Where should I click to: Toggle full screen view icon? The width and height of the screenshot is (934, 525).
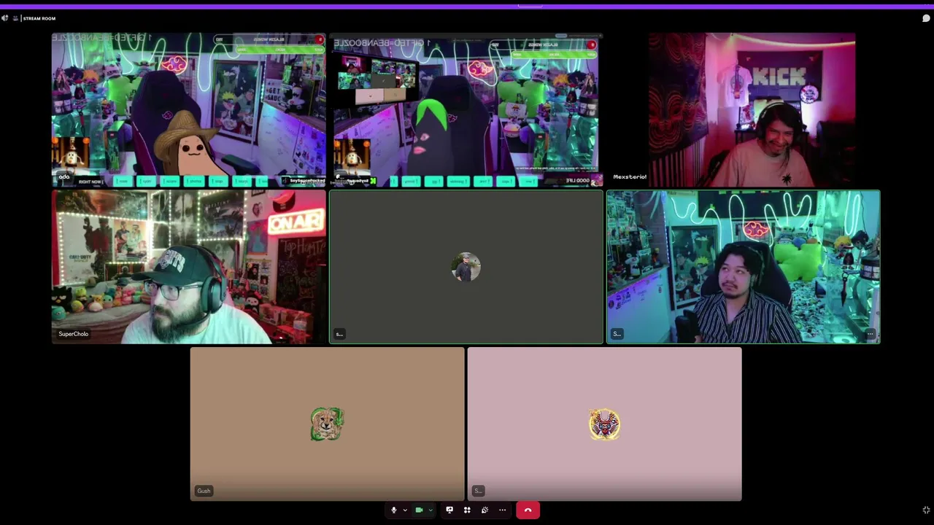926,510
